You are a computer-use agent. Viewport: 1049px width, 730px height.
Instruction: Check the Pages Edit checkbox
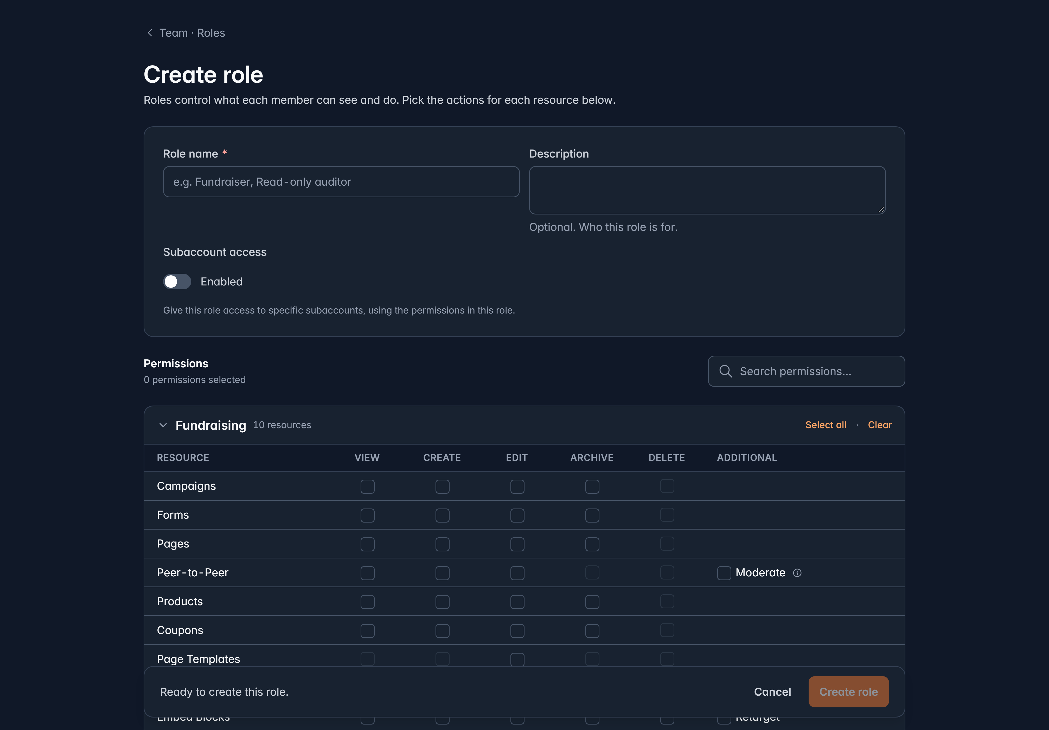click(x=517, y=544)
